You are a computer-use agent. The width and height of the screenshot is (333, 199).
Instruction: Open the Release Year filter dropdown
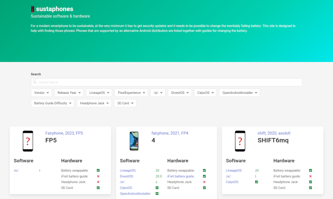click(x=69, y=93)
